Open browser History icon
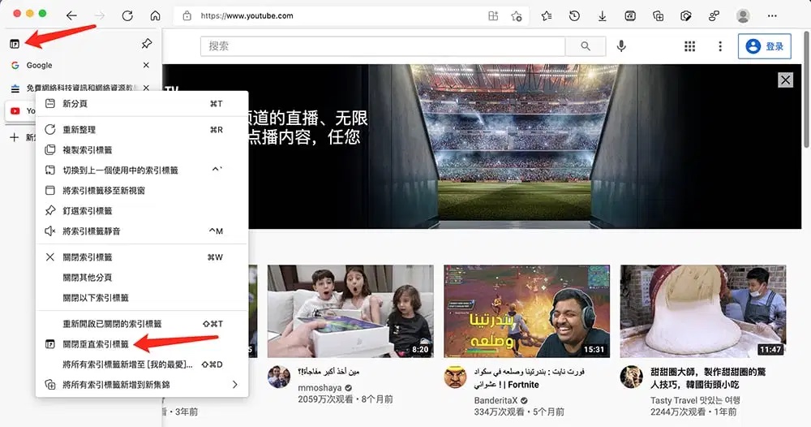811x427 pixels. point(574,16)
